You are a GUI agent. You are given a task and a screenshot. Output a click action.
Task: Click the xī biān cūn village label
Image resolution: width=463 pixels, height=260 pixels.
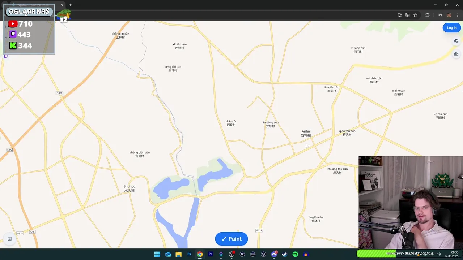pos(179,46)
